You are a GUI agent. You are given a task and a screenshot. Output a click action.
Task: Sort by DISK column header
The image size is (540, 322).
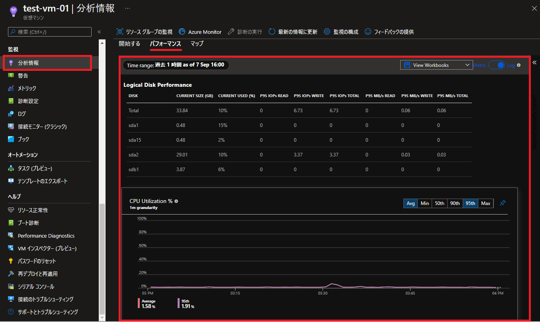(x=133, y=96)
